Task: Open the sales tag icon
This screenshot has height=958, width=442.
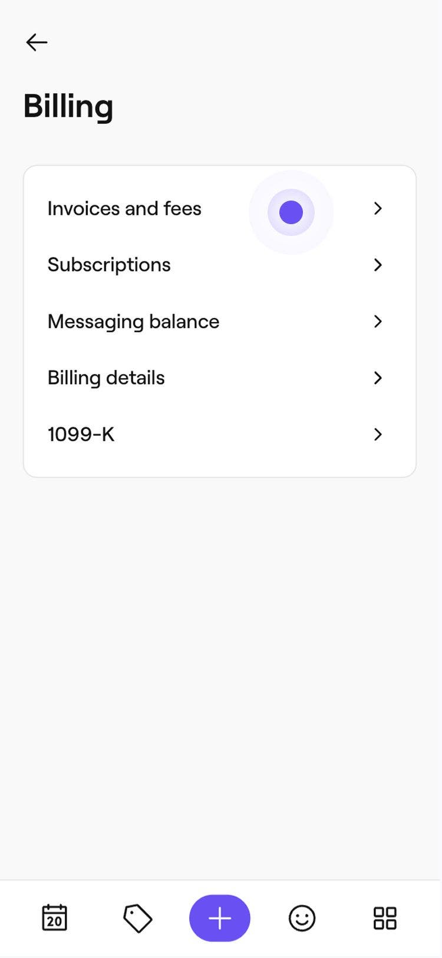Action: (x=137, y=918)
